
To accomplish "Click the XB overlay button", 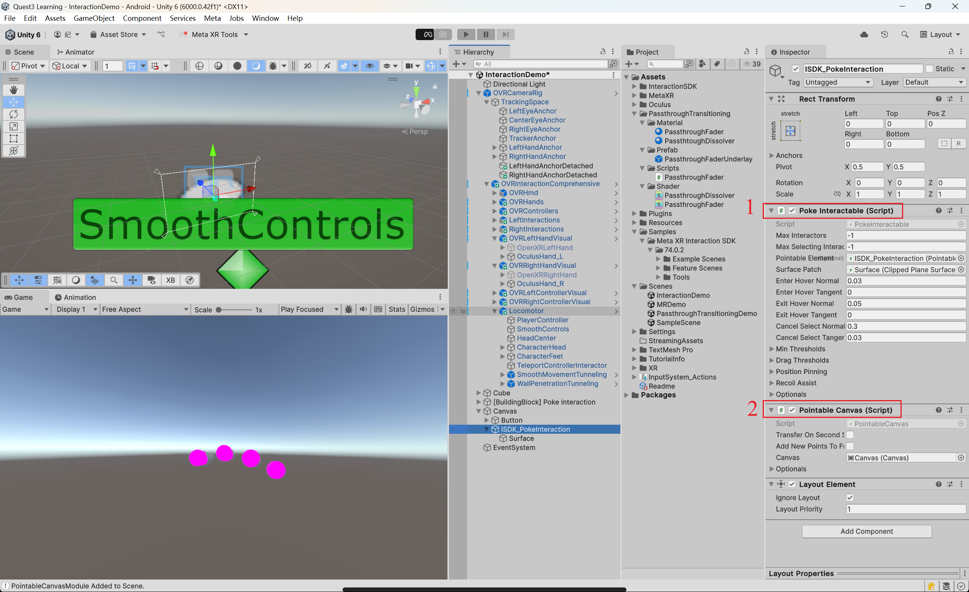I will tap(170, 280).
